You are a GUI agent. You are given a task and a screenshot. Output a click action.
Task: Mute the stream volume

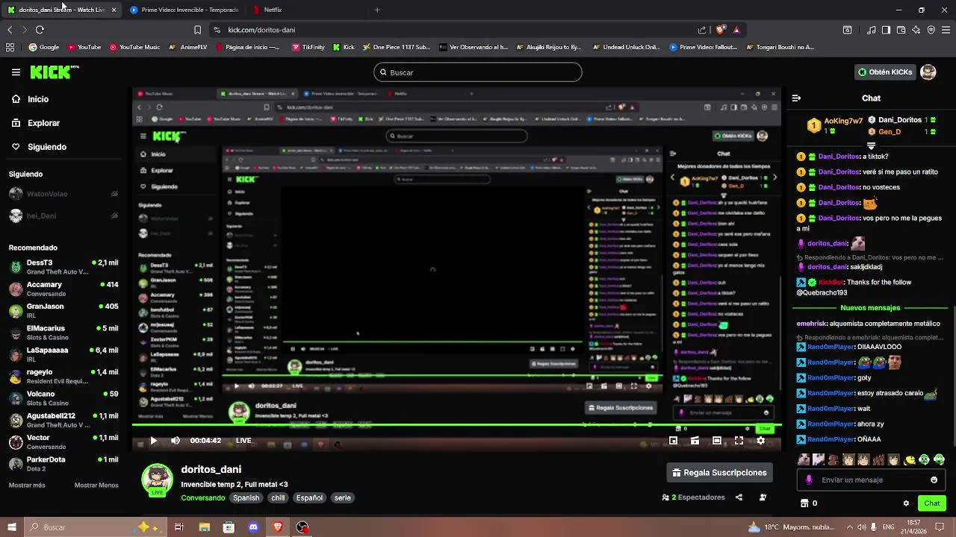[x=176, y=441]
